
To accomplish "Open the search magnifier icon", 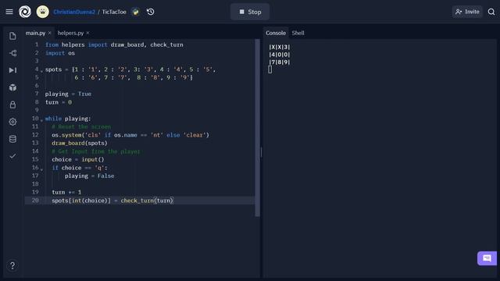I will 491,12.
